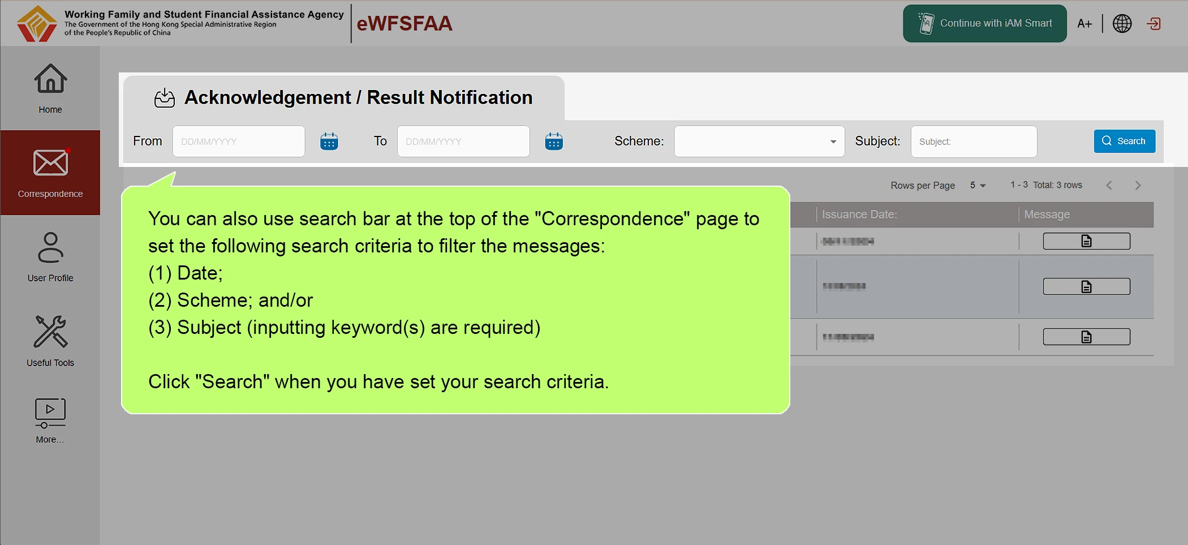
Task: Click the blue Search button
Action: pos(1124,141)
